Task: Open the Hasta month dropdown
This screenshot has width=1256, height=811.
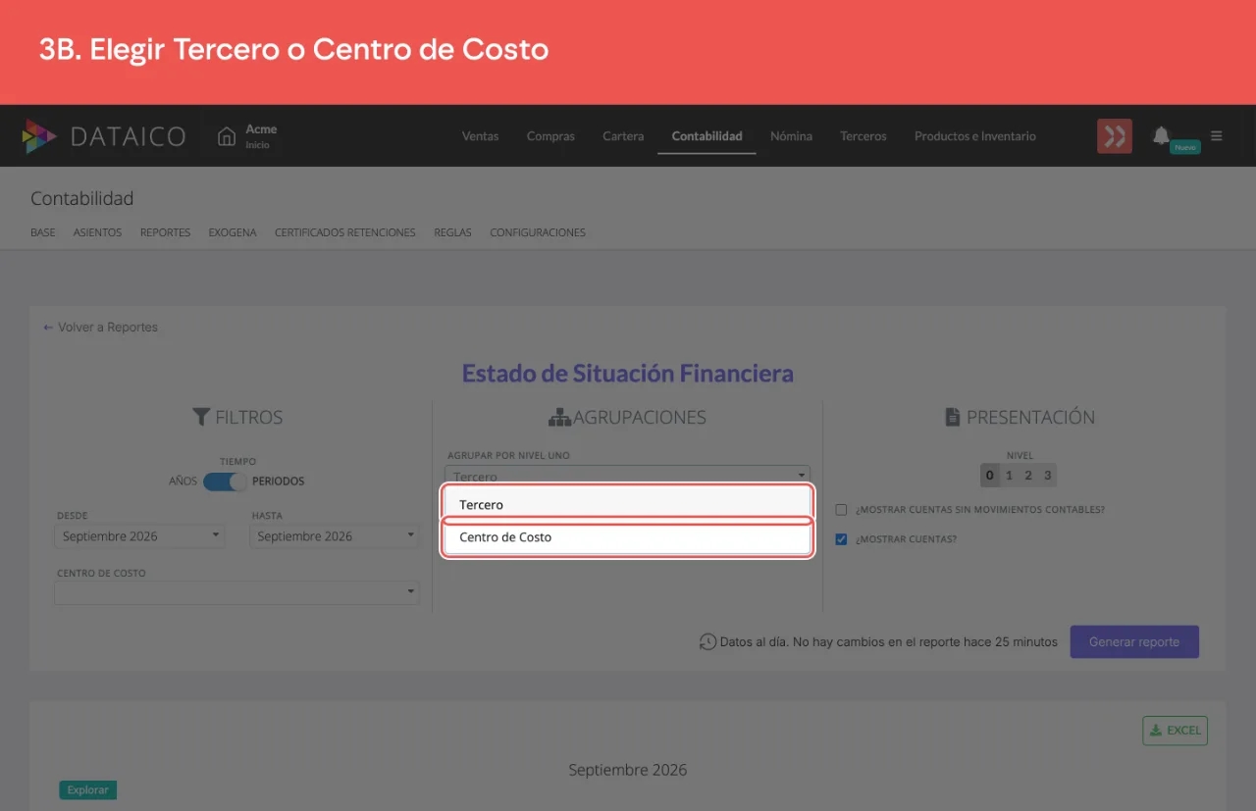Action: (335, 536)
